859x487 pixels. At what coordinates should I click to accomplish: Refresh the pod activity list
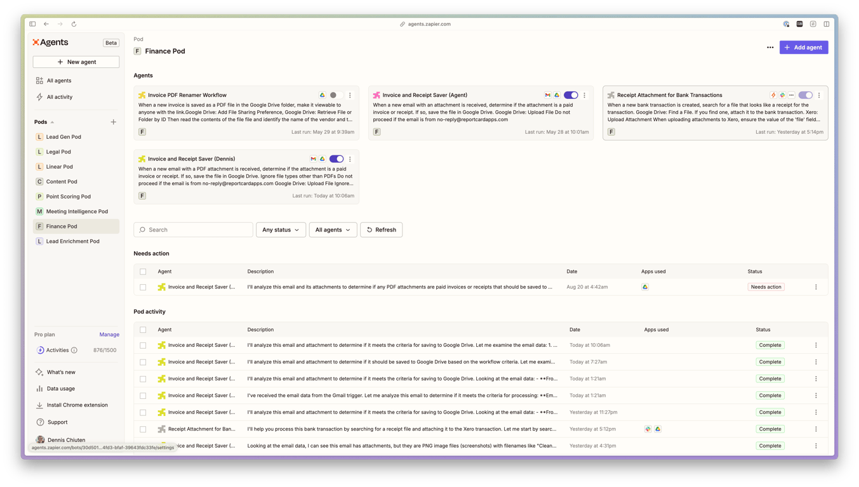[382, 230]
